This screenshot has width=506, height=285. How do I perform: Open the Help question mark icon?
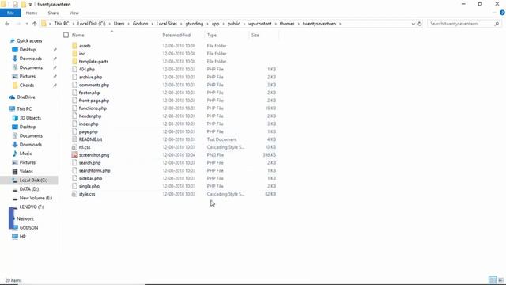pyautogui.click(x=502, y=13)
